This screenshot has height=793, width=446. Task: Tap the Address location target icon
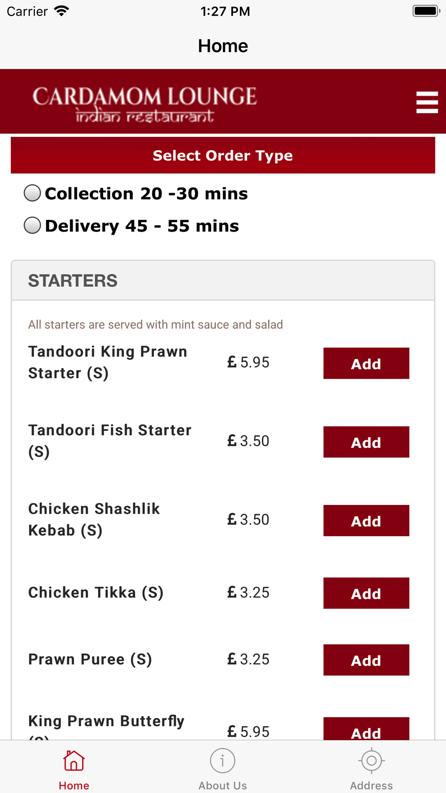pos(371,760)
